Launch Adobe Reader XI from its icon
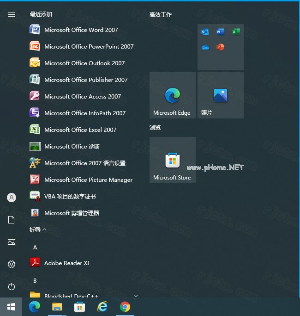 point(35,263)
